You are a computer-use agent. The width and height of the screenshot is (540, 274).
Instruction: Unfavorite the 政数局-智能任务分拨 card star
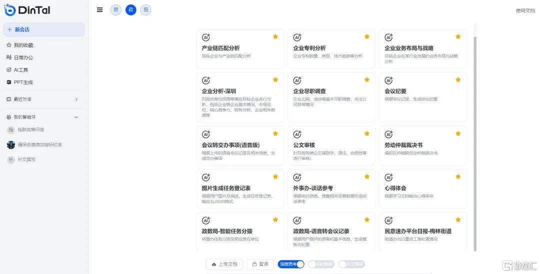[275, 219]
